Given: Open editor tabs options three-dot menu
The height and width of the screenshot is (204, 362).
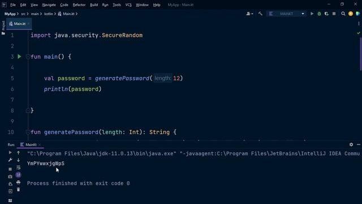Looking at the screenshot, I should tap(359, 24).
